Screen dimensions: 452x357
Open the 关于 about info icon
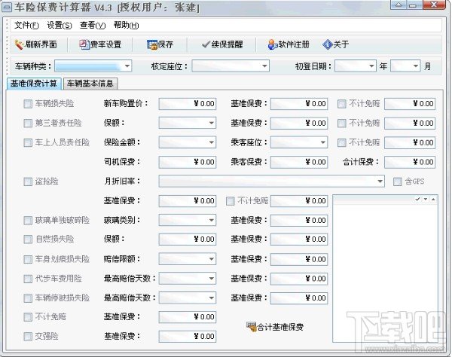pos(328,44)
